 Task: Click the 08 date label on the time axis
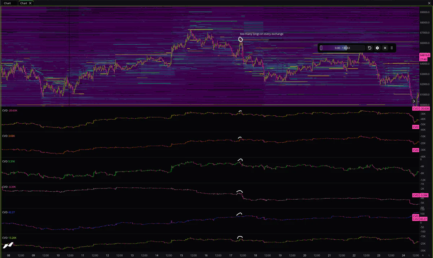[8, 255]
